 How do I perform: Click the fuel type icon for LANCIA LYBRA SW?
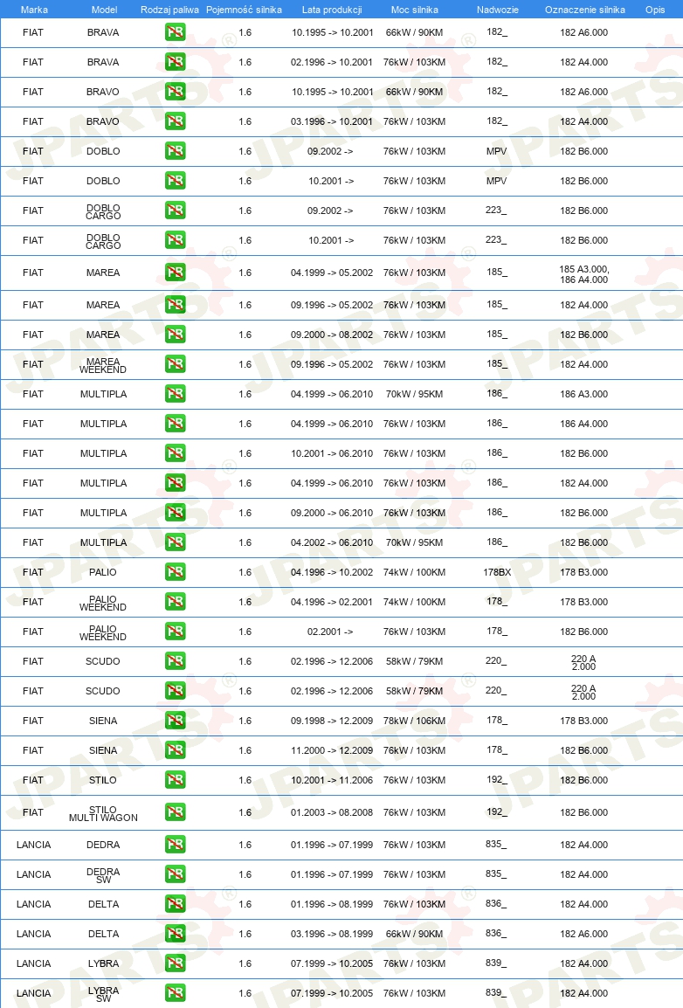[175, 992]
